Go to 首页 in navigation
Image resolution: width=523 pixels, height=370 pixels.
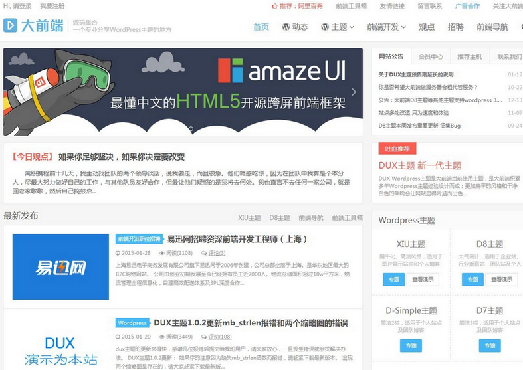point(261,27)
